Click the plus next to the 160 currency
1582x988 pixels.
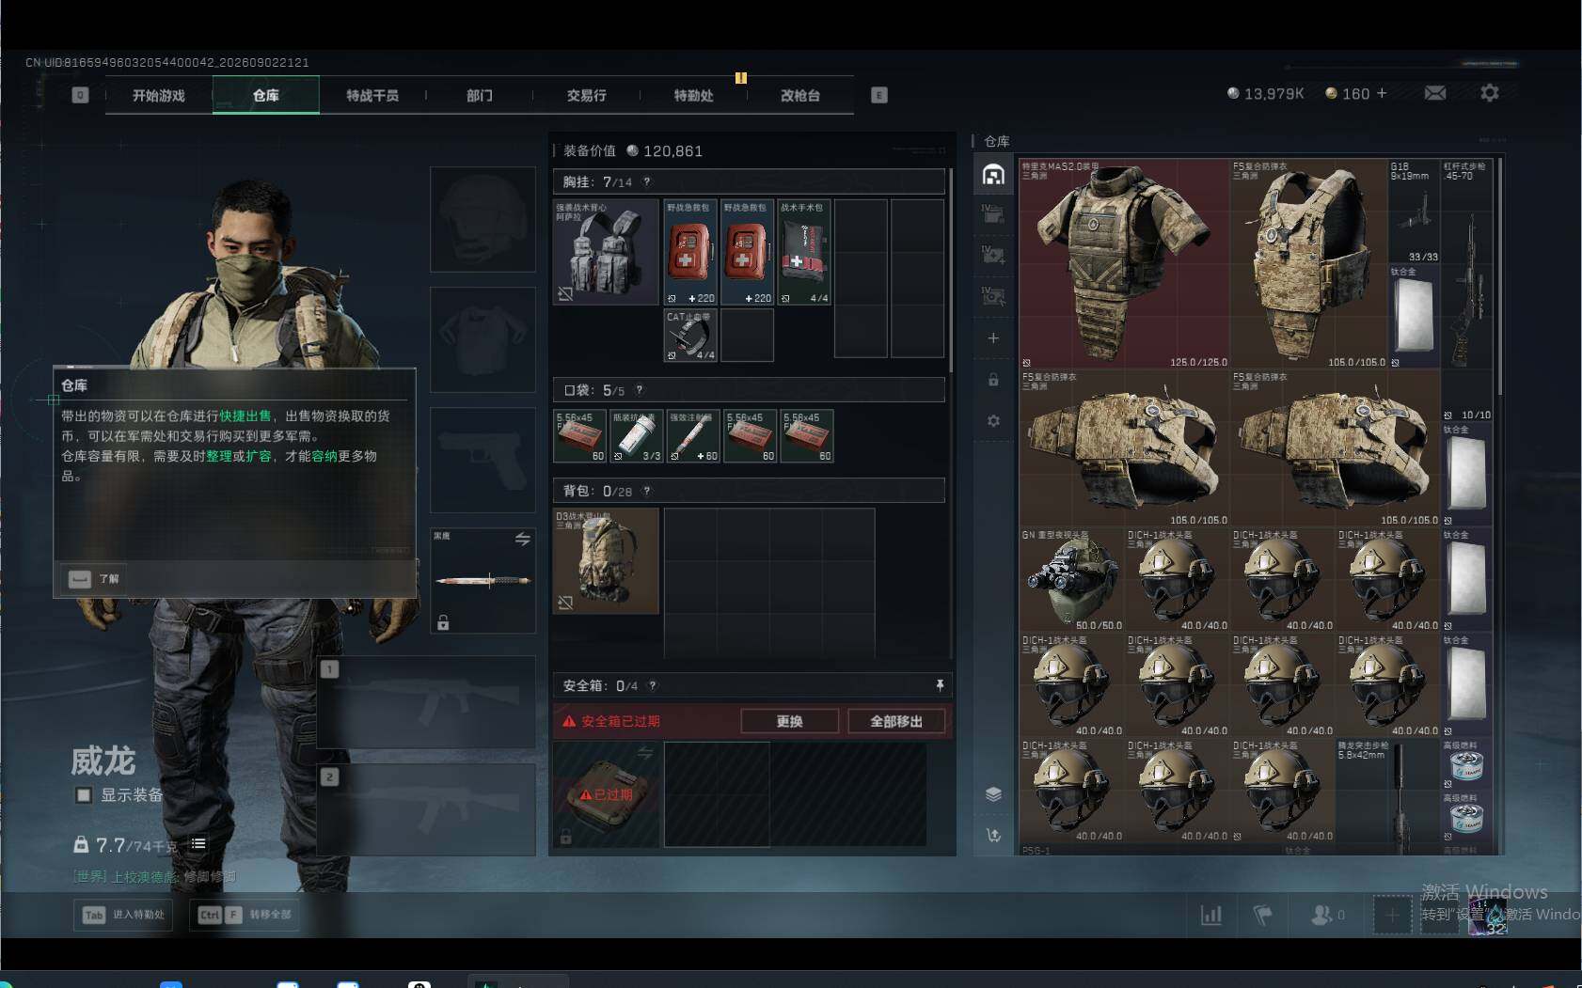click(x=1382, y=93)
